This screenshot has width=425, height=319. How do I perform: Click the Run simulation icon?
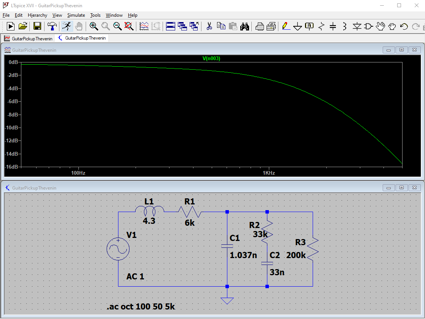pyautogui.click(x=67, y=26)
